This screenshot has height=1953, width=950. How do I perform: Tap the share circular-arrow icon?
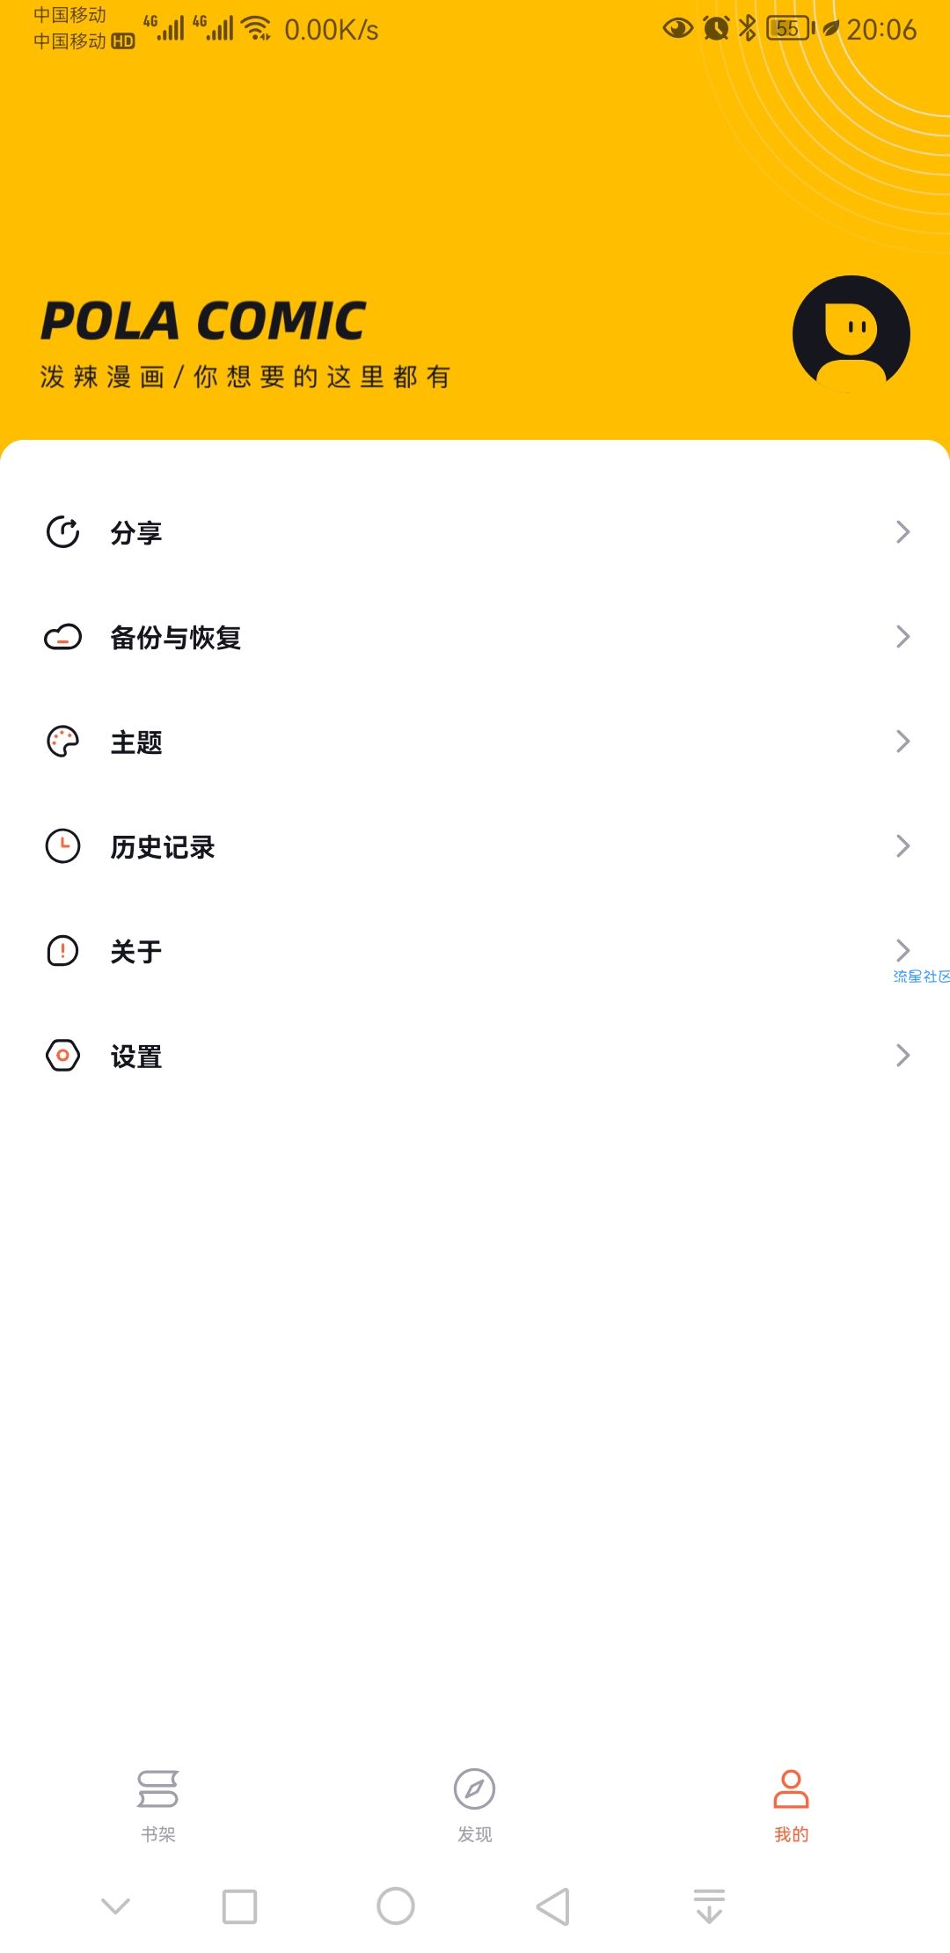[x=62, y=531]
